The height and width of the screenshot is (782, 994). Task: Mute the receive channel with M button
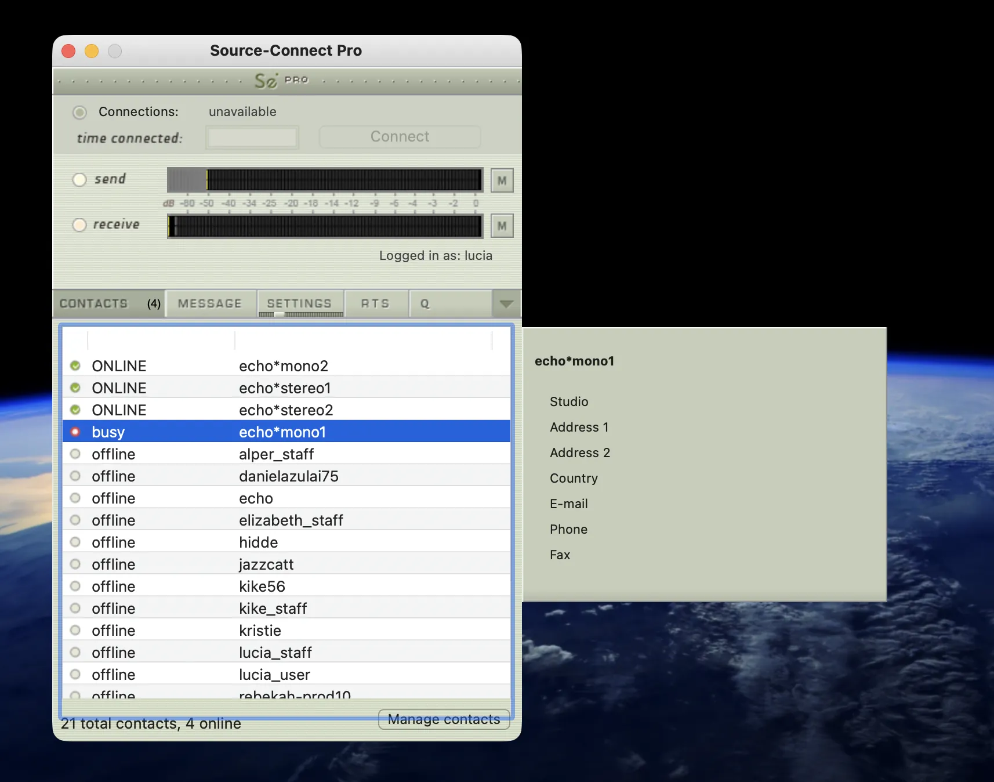(x=502, y=226)
